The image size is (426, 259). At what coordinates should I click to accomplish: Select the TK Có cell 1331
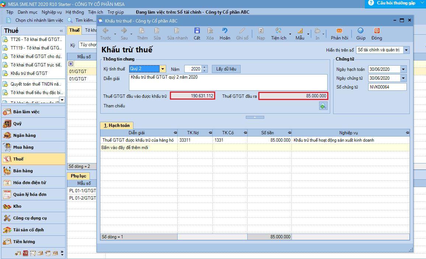[230, 140]
